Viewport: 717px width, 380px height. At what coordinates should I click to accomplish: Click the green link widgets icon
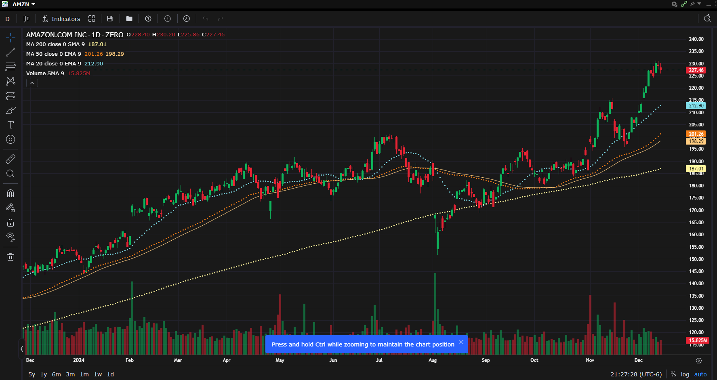[684, 4]
